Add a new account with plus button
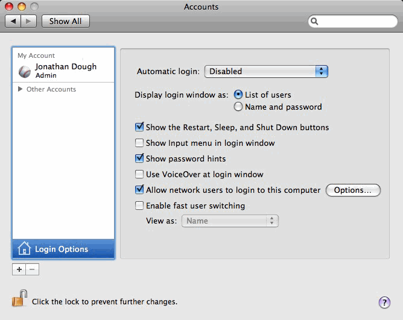 (19, 269)
